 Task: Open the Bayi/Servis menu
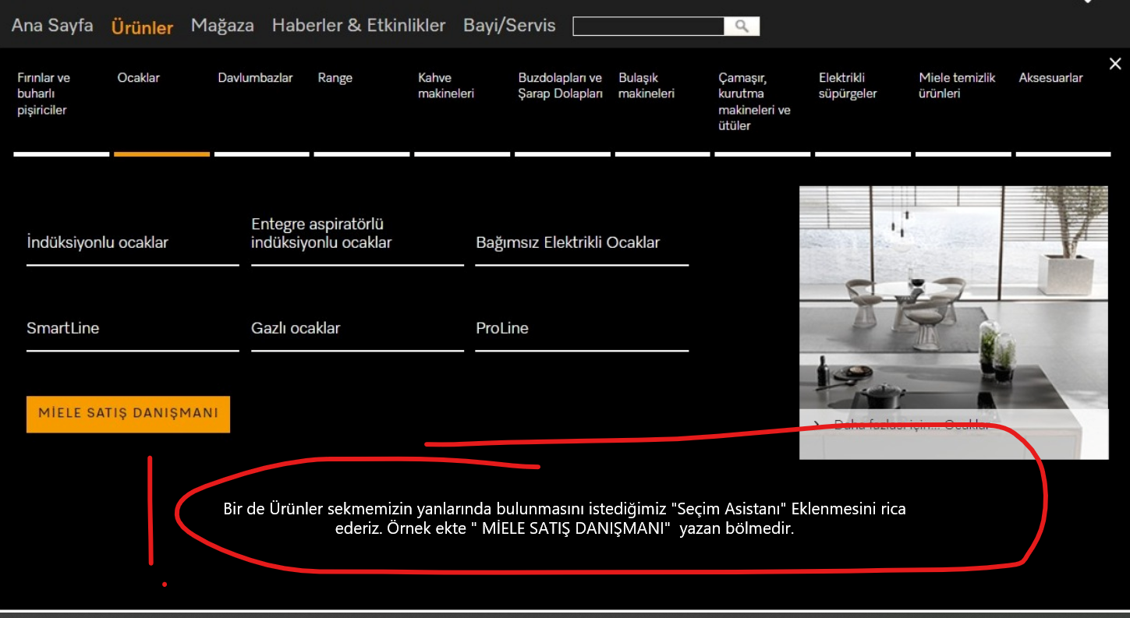point(509,26)
